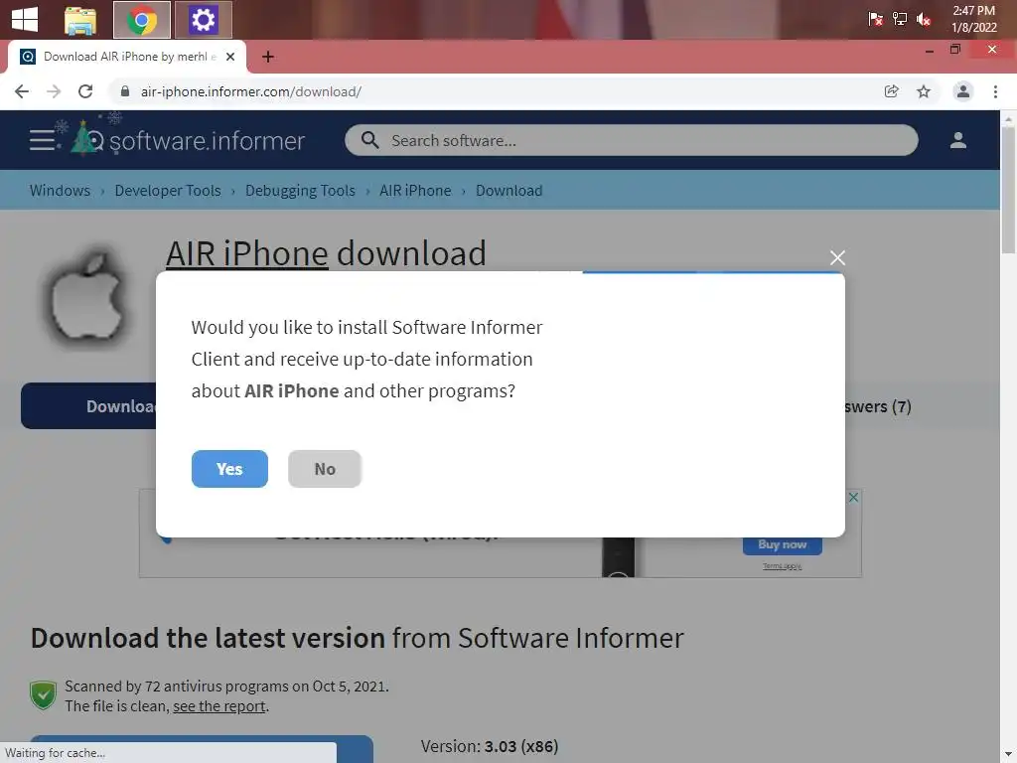Open the site user account icon
This screenshot has width=1017, height=763.
(x=958, y=140)
